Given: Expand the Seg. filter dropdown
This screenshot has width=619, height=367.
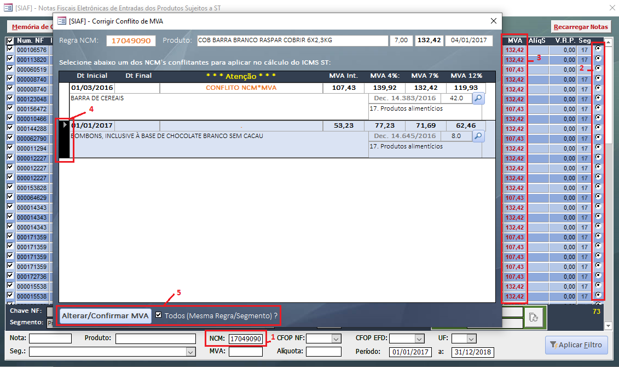Looking at the screenshot, I should [191, 352].
